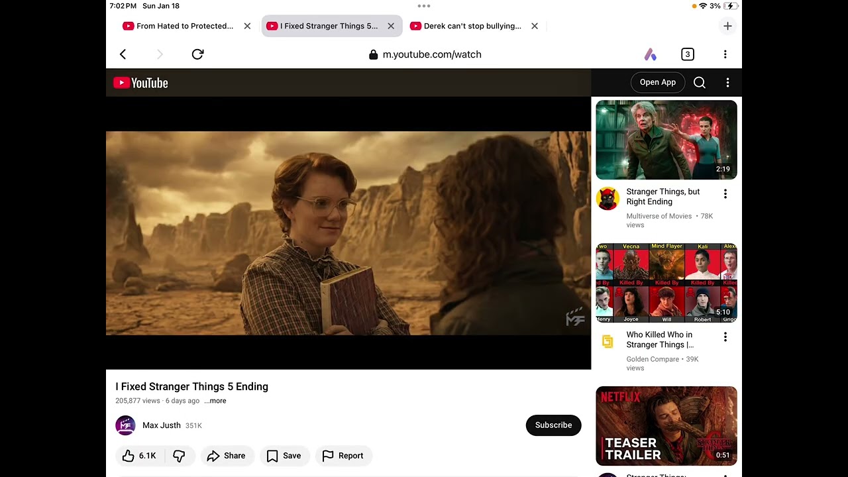The image size is (848, 477).
Task: Click the video title I Fixed Stranger Things 5 Ending
Action: 192,387
